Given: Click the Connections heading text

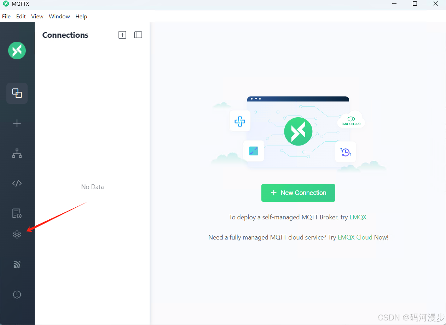Looking at the screenshot, I should [65, 35].
